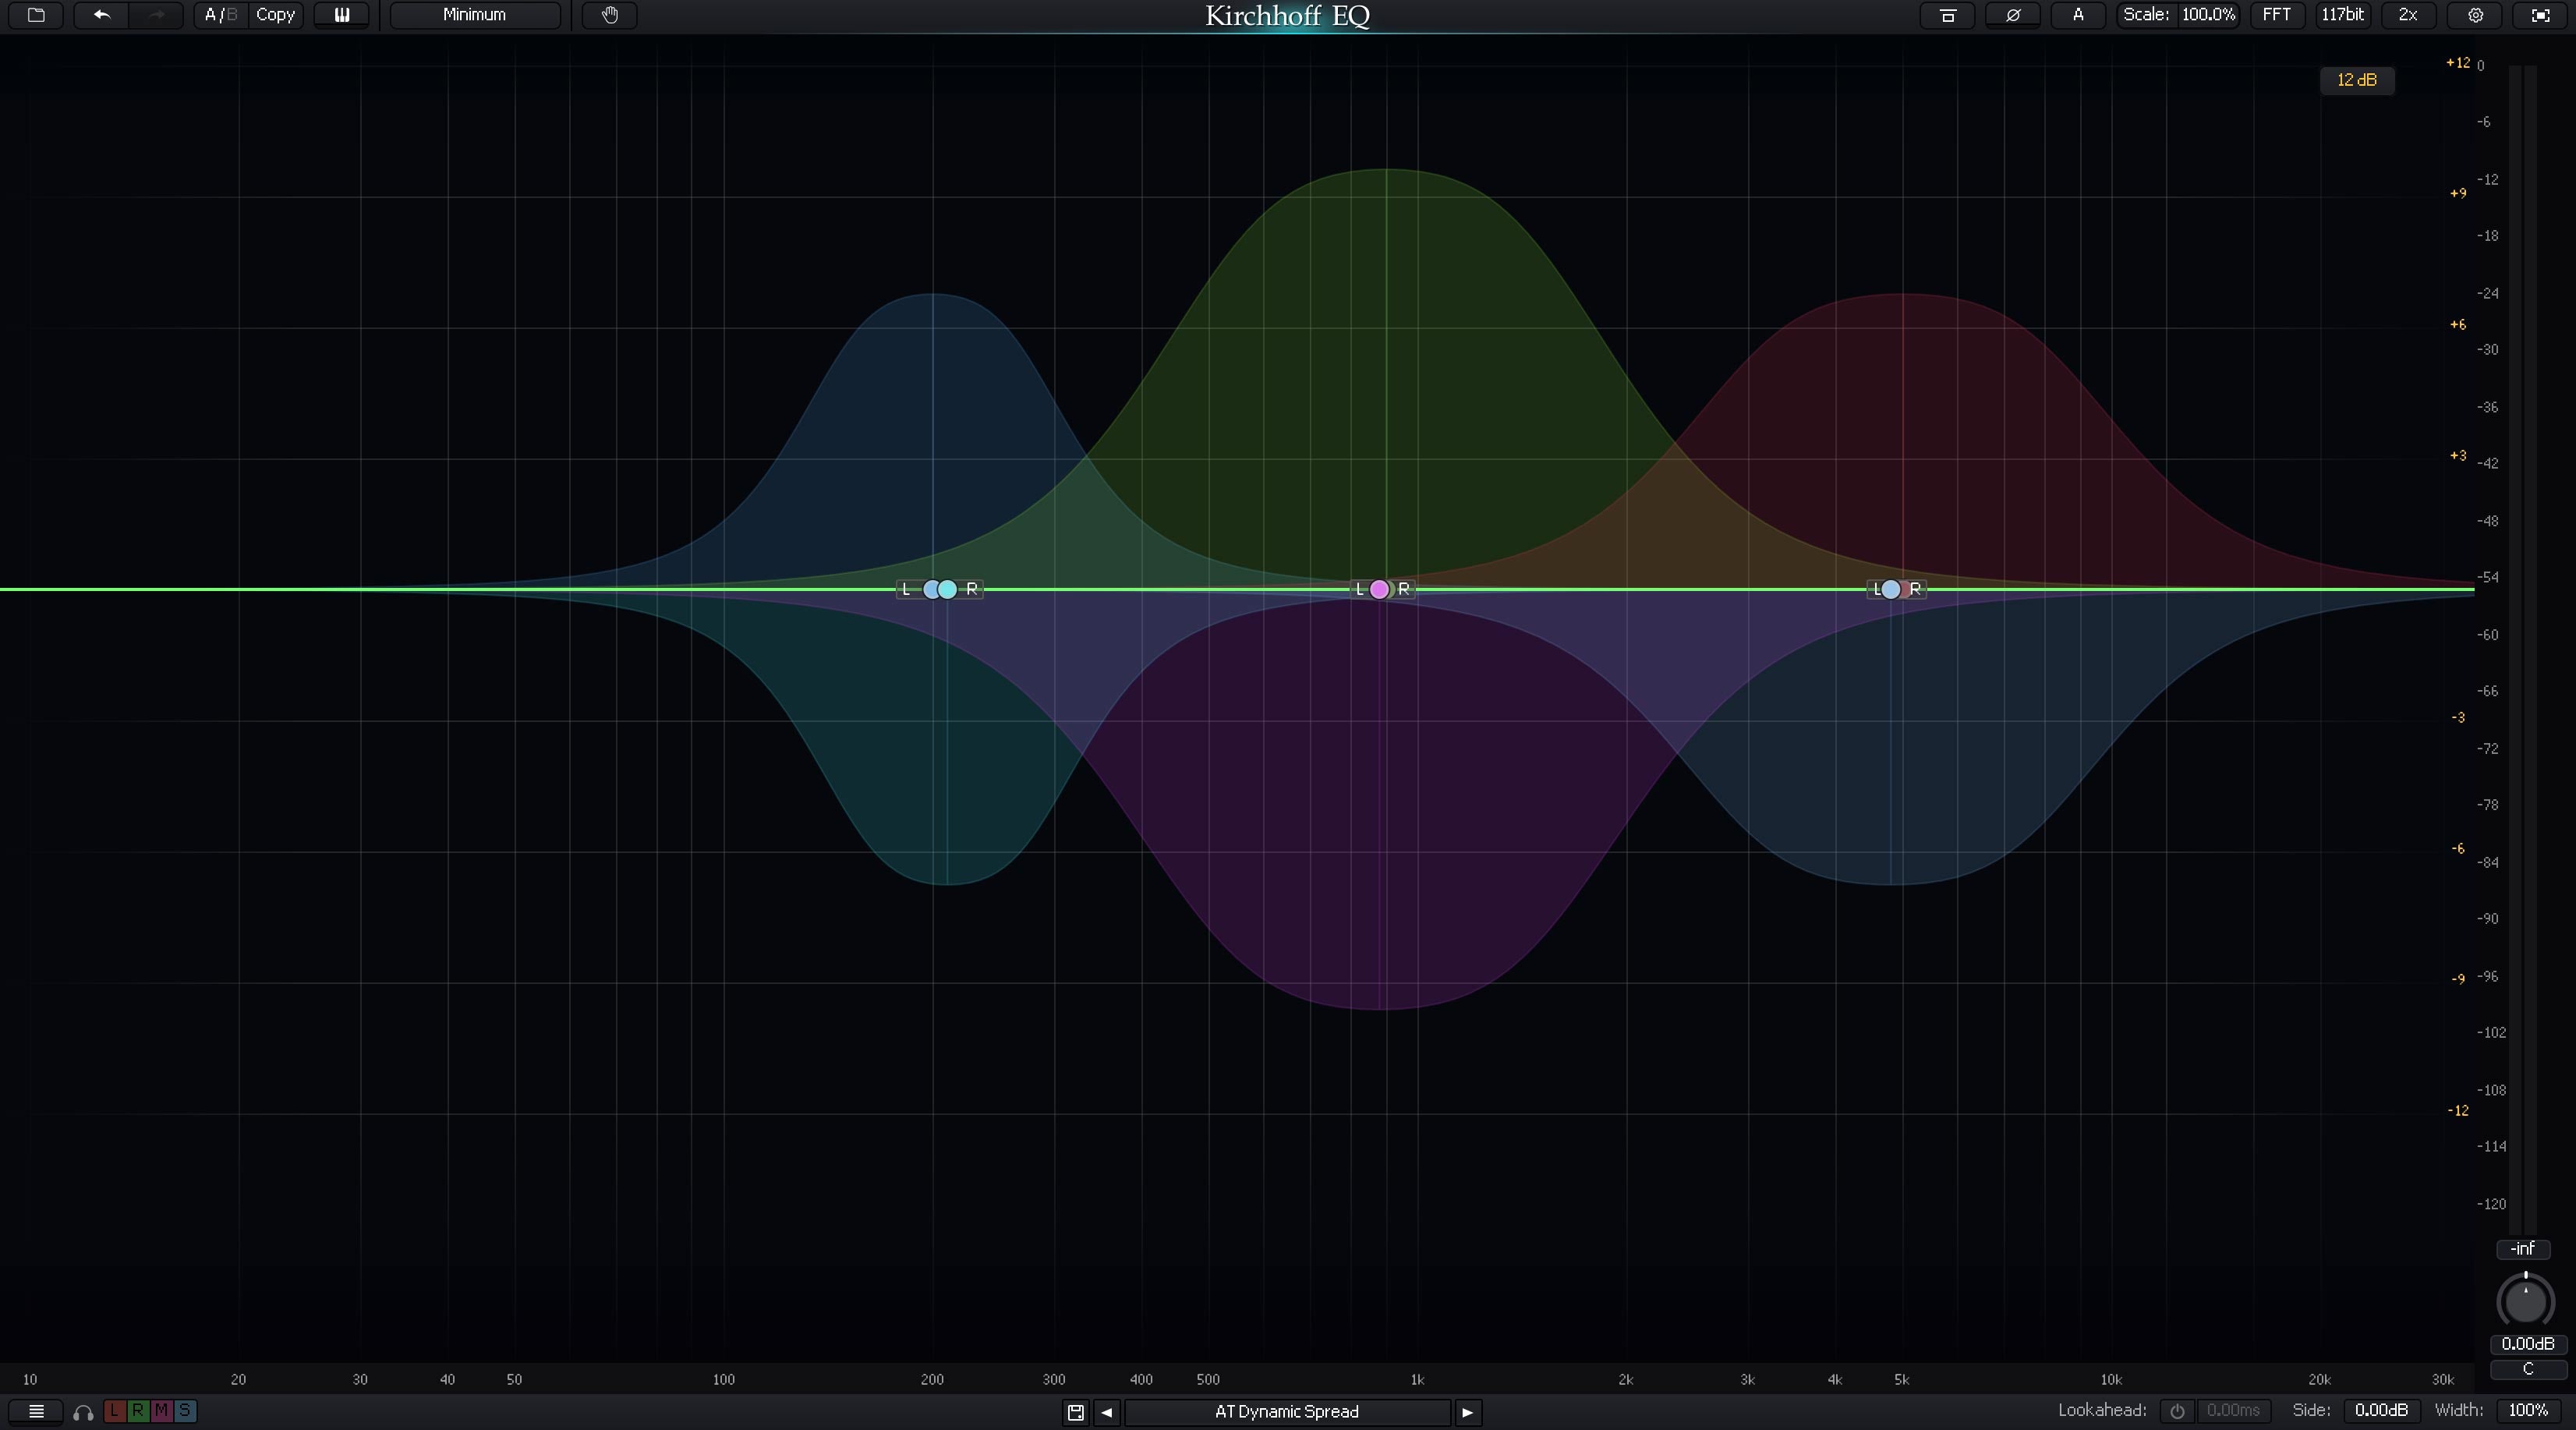Toggle the red L channel button

[x=114, y=1411]
